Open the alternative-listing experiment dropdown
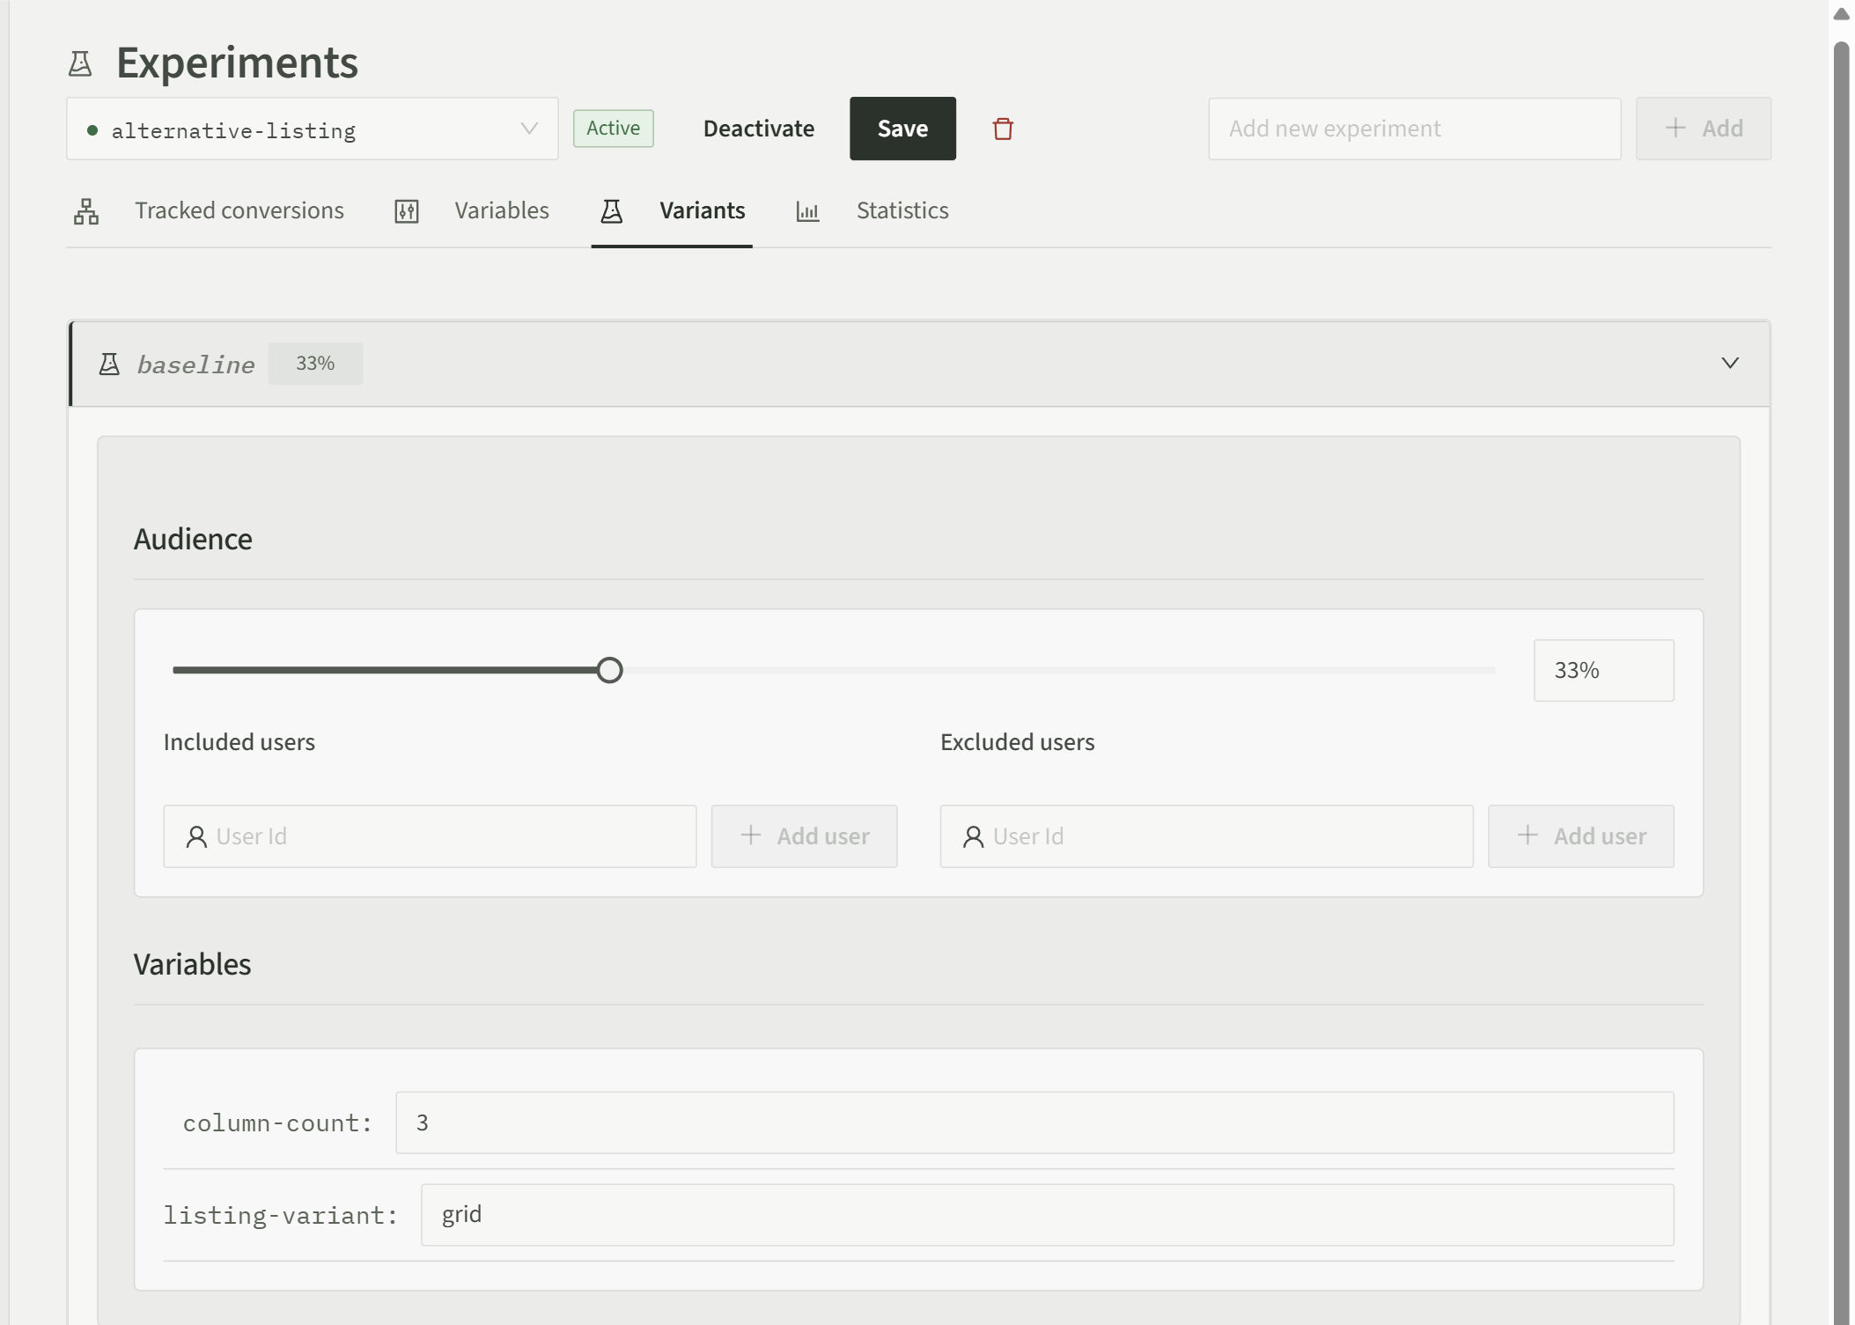The image size is (1855, 1325). coord(312,129)
